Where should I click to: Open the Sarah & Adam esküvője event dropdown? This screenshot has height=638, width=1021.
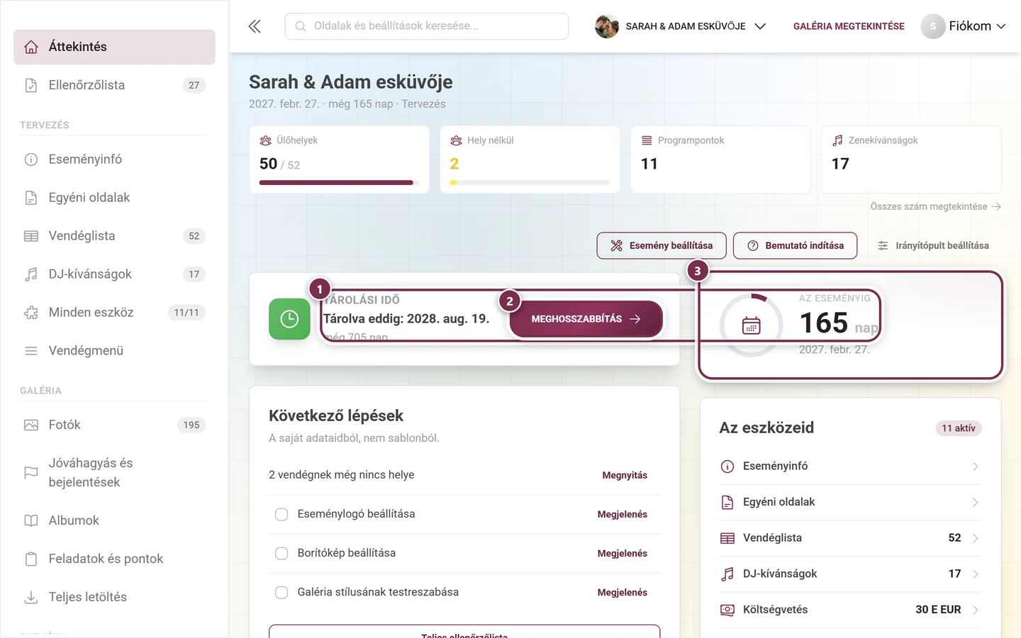click(681, 26)
